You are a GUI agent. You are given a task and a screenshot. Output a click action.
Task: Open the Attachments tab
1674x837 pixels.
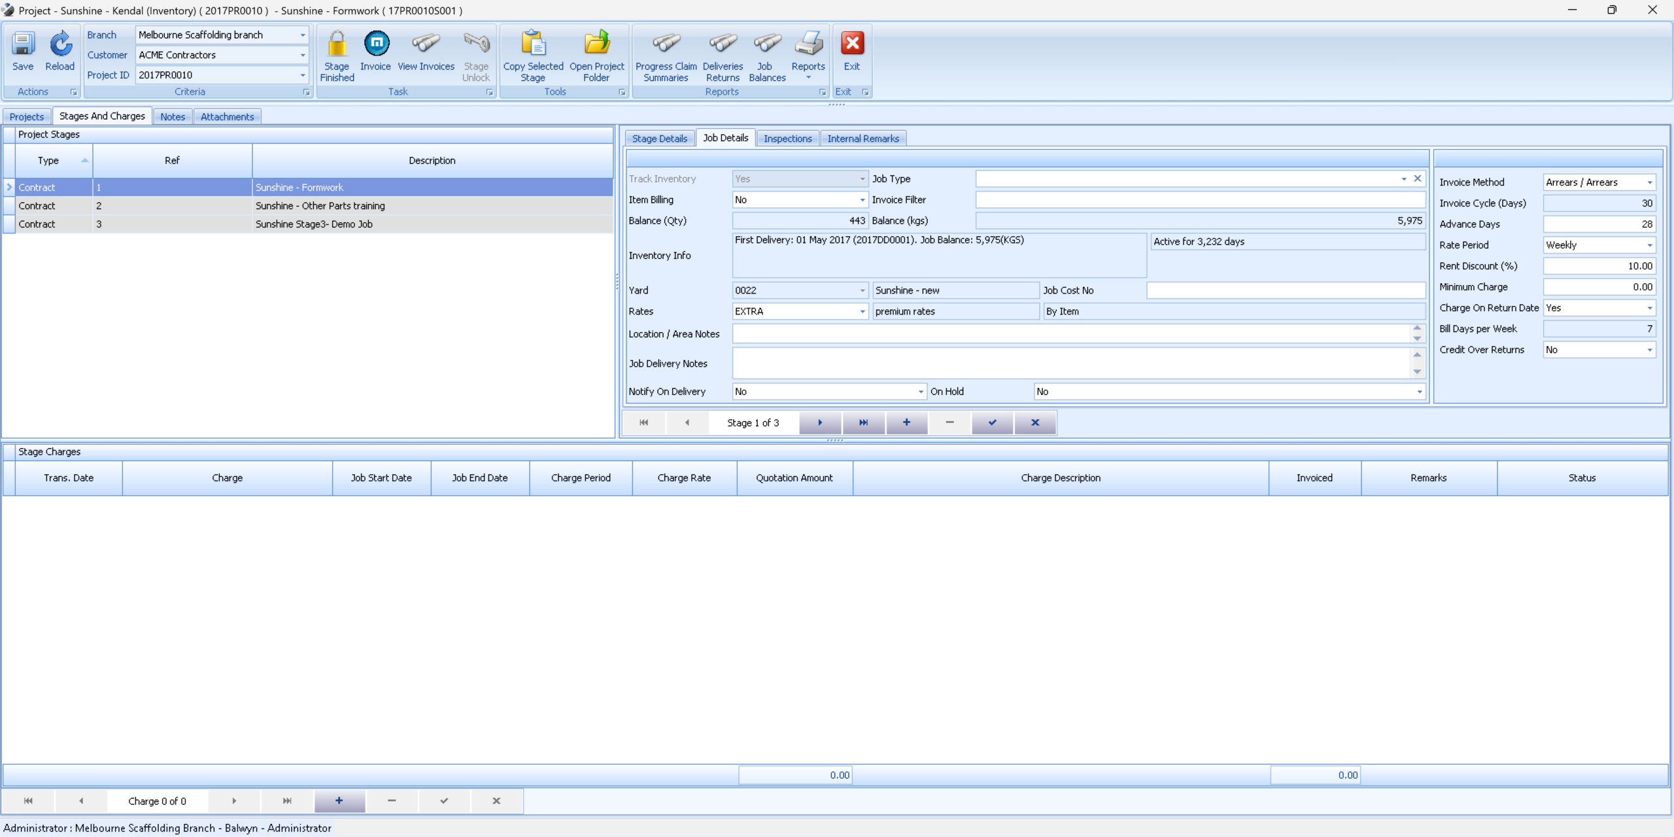[x=227, y=116]
